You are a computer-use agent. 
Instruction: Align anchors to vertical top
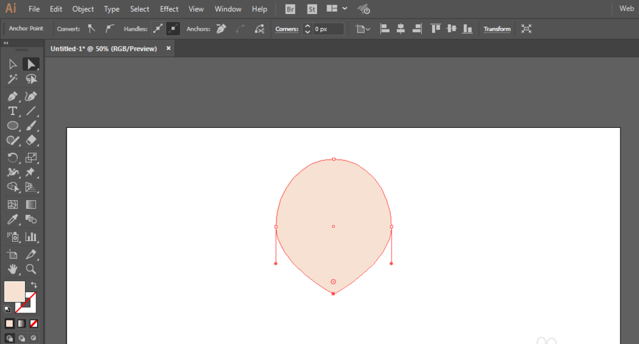(x=435, y=29)
